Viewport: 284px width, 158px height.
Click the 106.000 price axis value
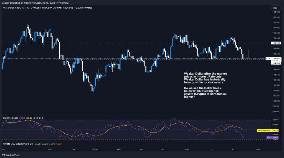[276, 38]
